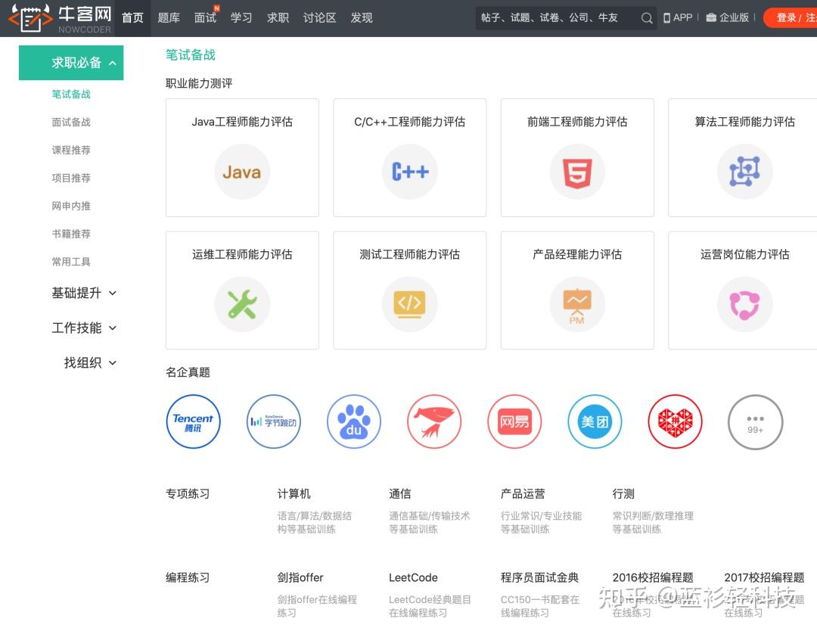
Task: Expand the 找组织 section
Action: (89, 362)
